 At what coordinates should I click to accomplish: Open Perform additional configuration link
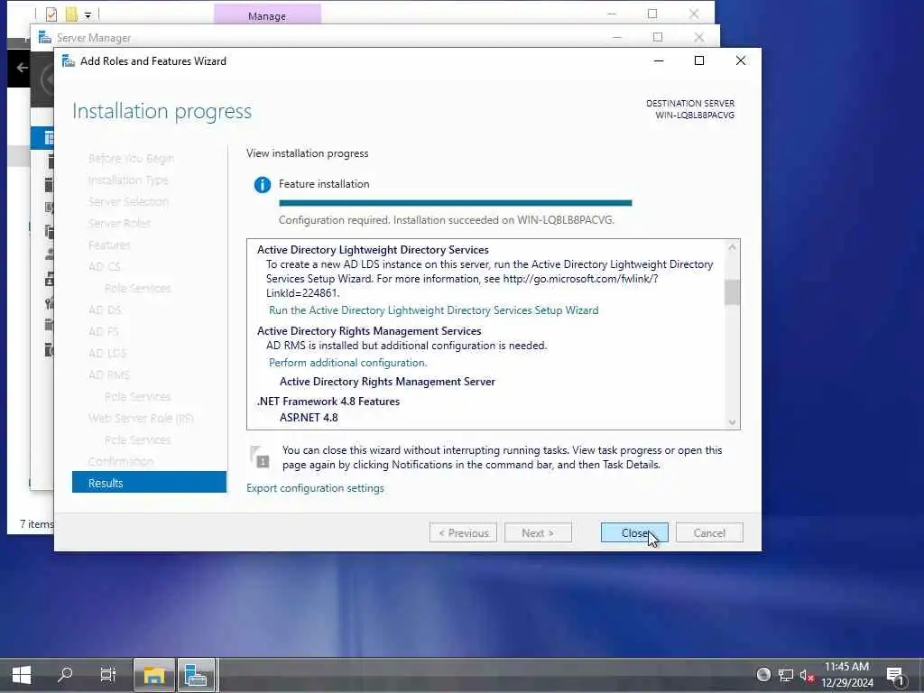tap(347, 363)
